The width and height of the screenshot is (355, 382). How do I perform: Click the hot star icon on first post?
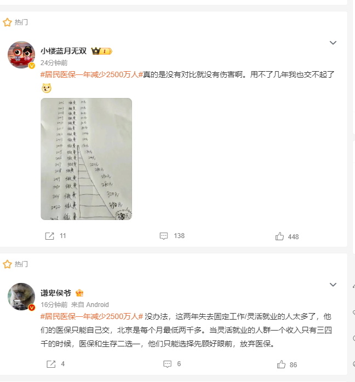(7, 22)
